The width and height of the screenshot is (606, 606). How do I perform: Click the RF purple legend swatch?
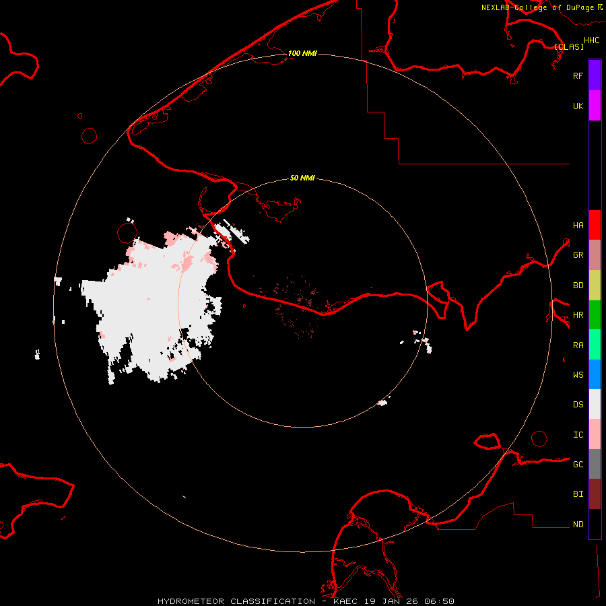(x=595, y=75)
